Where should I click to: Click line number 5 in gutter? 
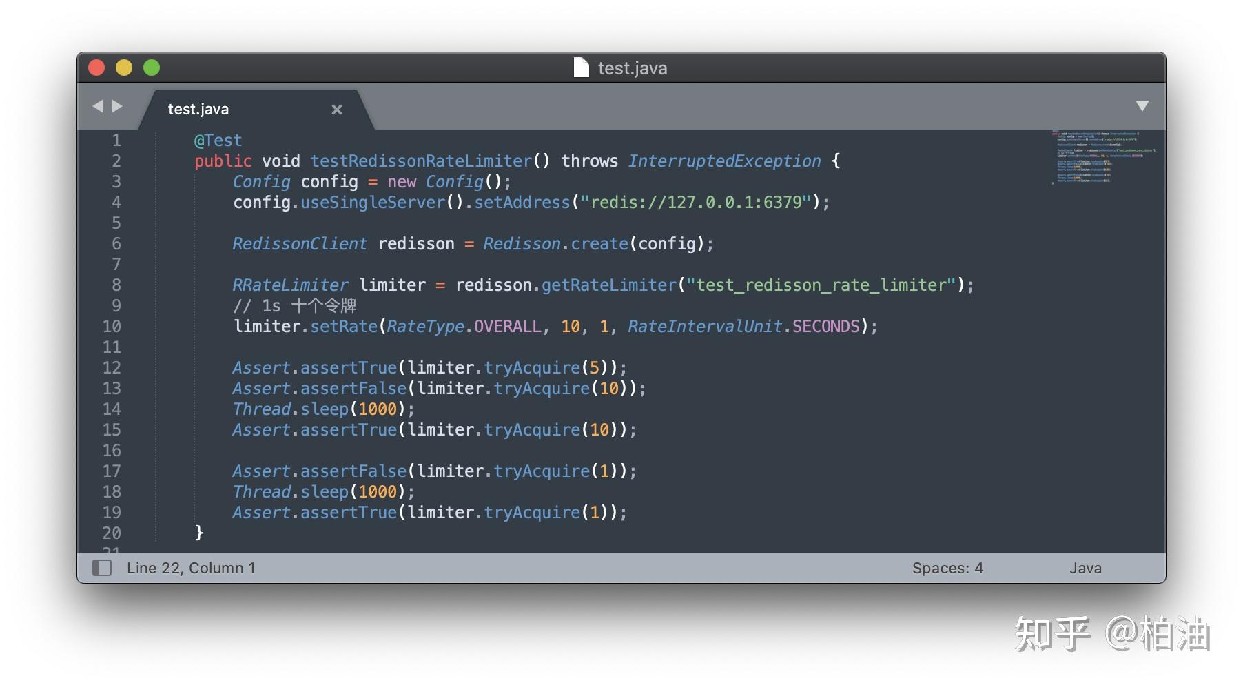(x=116, y=223)
